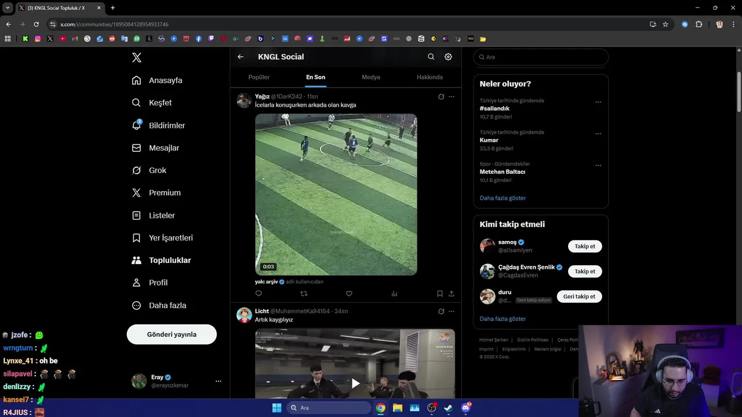Open Bildirimler notifications

(x=158, y=125)
